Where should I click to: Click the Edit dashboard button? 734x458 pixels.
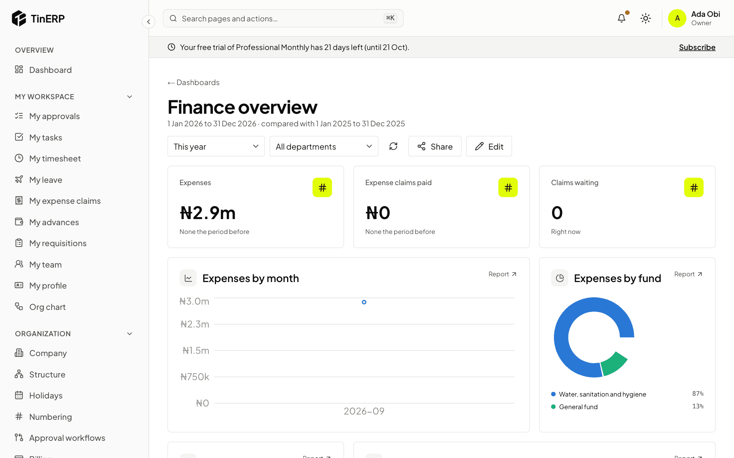(489, 146)
